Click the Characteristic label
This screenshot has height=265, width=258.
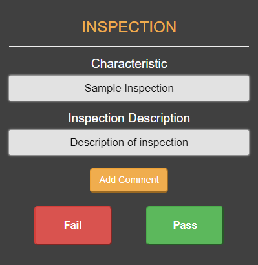tap(129, 64)
